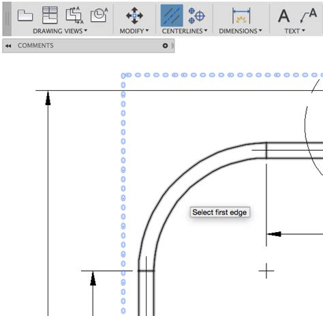Open the CENTERLINES dropdown menu

point(185,31)
